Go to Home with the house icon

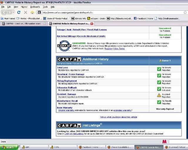32,12
